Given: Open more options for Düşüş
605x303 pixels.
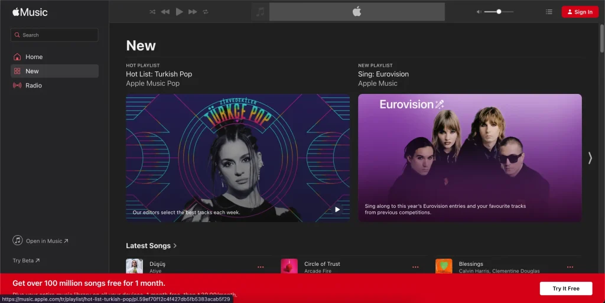Looking at the screenshot, I should [261, 267].
